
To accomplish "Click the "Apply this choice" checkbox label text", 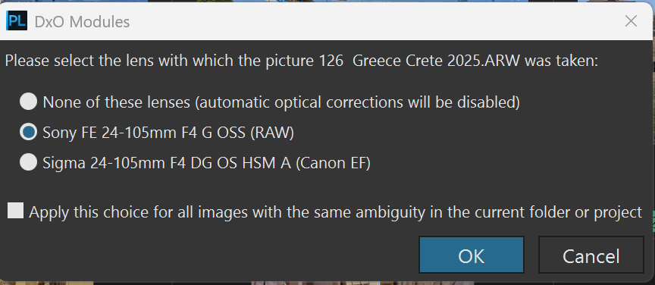I will pyautogui.click(x=335, y=212).
